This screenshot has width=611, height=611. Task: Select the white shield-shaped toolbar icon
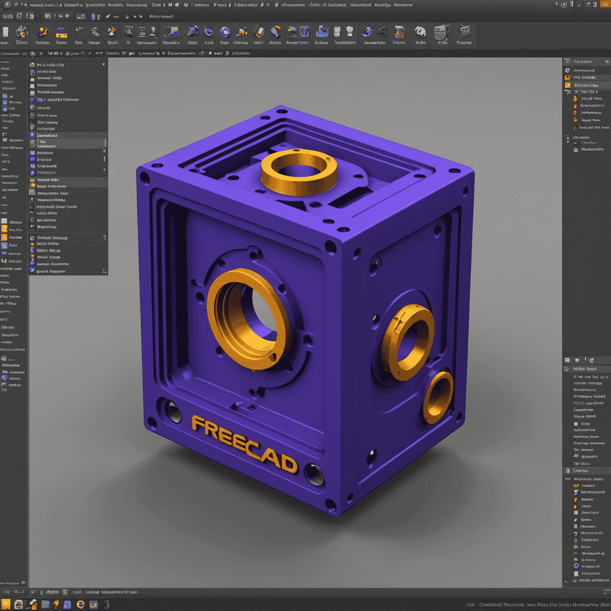(350, 31)
